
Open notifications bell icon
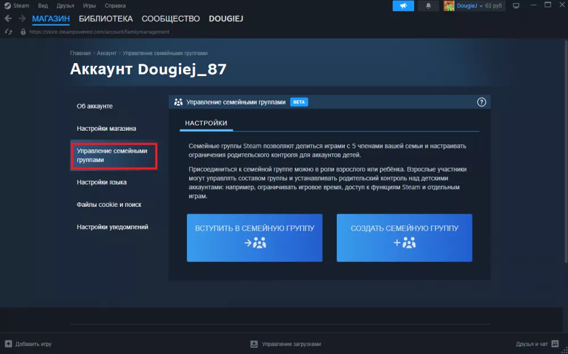coord(428,6)
